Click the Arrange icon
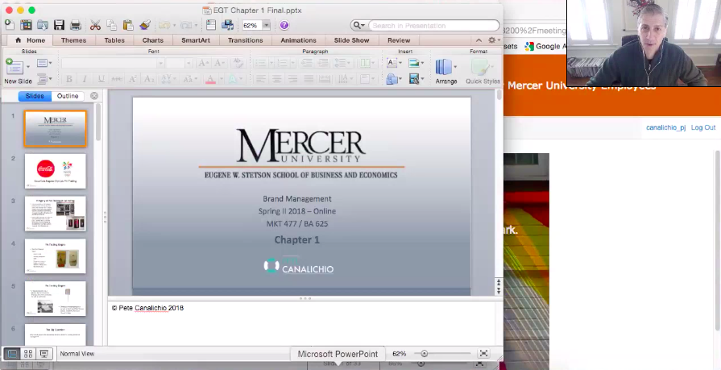The height and width of the screenshot is (370, 721). [444, 68]
